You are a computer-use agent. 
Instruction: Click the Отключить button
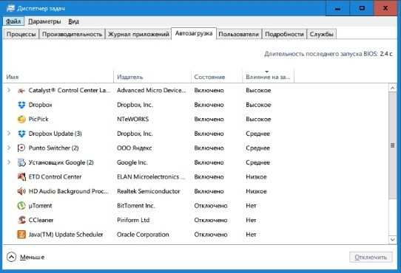click(x=371, y=258)
